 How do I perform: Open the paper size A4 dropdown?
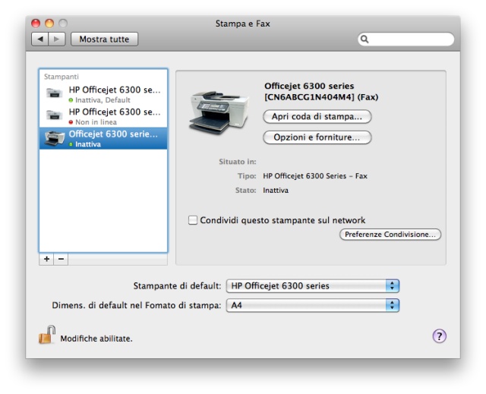pos(313,305)
